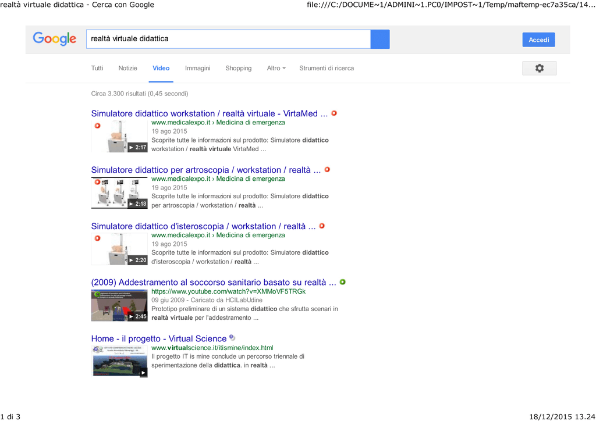Switch to the Notizie tab
Viewport: 596px width, 421px height.
point(127,69)
